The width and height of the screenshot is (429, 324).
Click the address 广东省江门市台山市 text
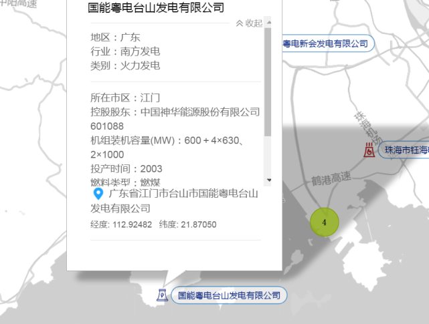pyautogui.click(x=175, y=201)
